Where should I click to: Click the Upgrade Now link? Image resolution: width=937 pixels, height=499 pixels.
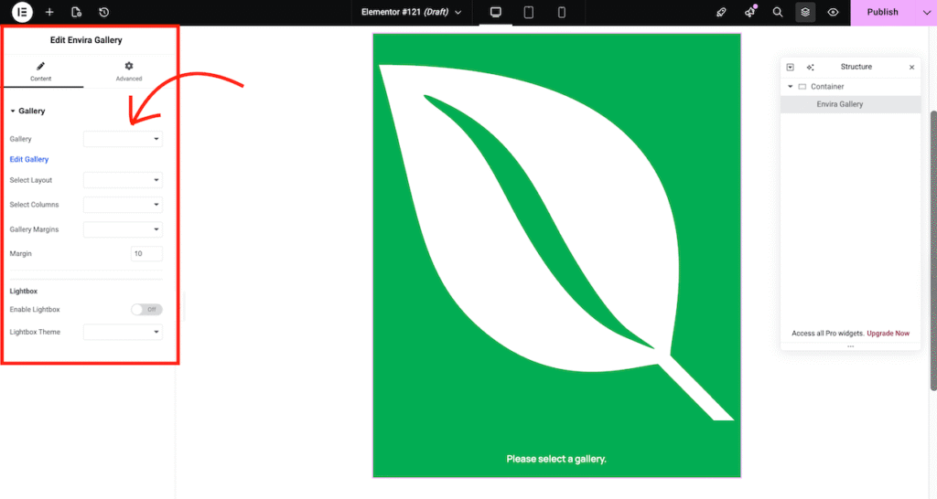click(888, 333)
